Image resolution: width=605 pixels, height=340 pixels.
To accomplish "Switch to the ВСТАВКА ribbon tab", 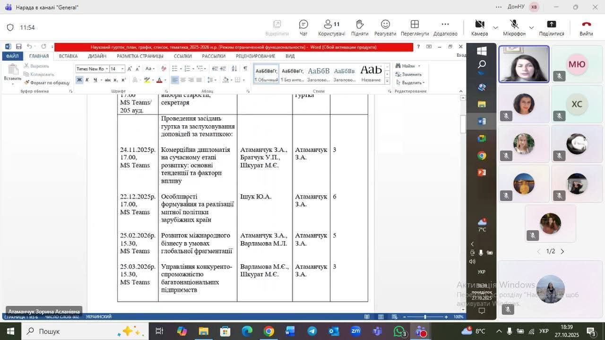I will (x=68, y=56).
